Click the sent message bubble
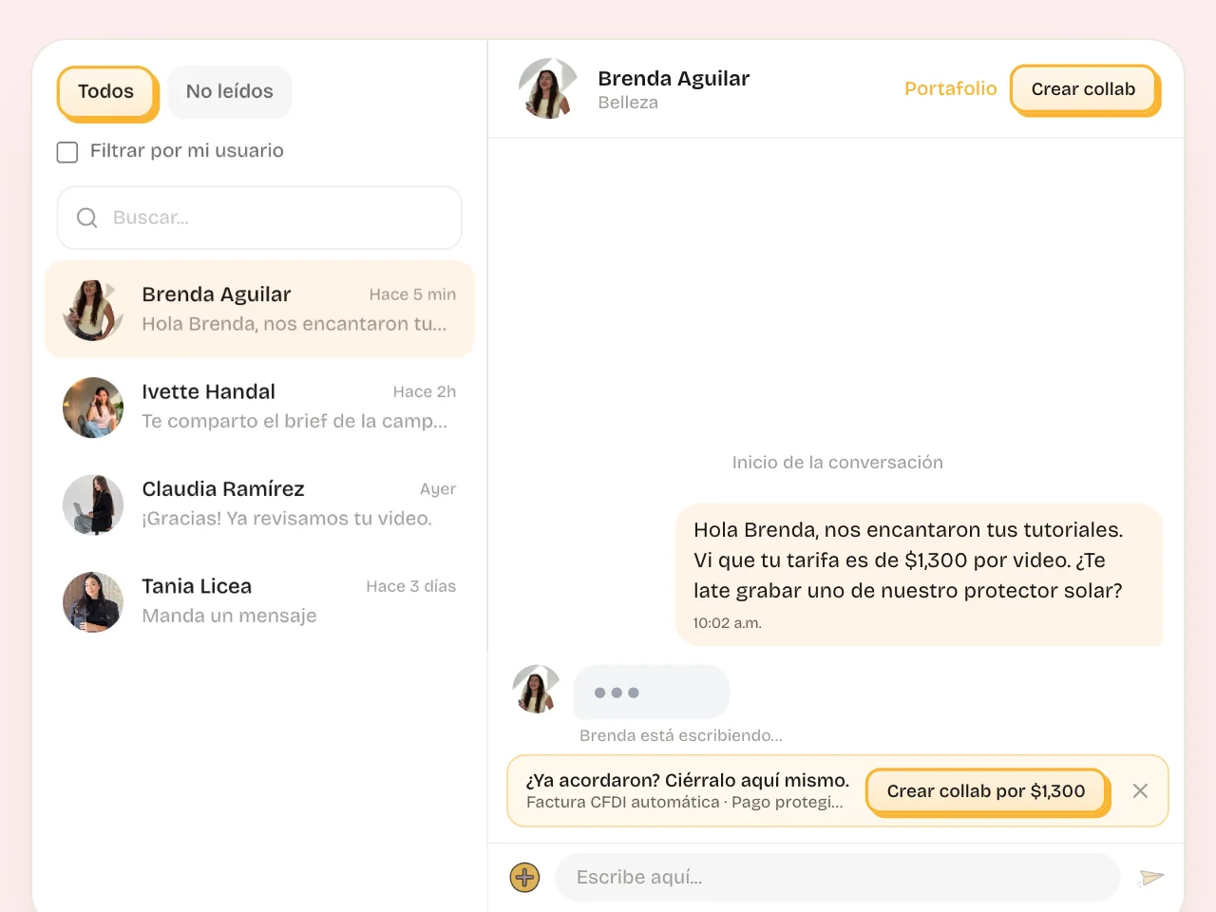This screenshot has height=912, width=1216. [x=919, y=575]
